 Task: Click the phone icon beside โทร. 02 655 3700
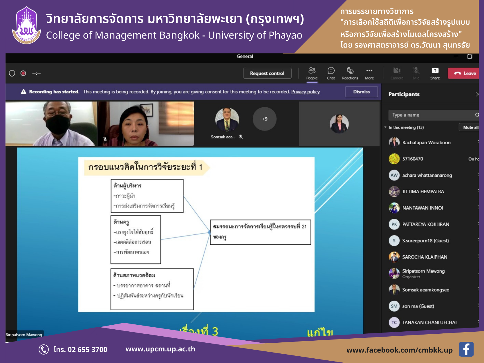44,349
